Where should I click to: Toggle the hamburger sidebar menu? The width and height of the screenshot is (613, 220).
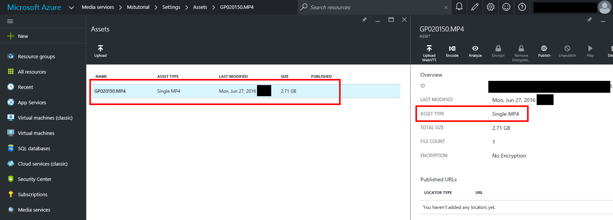[10, 21]
